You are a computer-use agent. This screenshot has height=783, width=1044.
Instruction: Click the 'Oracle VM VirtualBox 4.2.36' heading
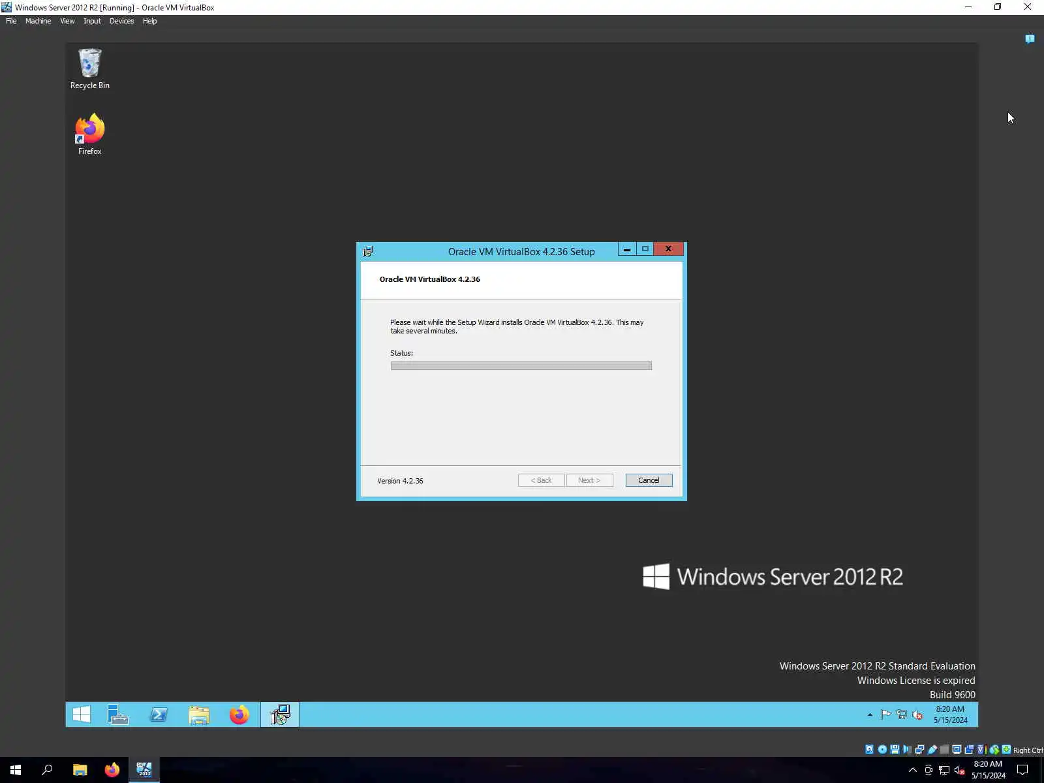coord(429,279)
